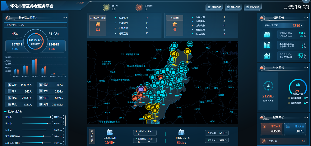Click the 已完成 legend item
The image size is (311, 146).
pyautogui.click(x=212, y=140)
